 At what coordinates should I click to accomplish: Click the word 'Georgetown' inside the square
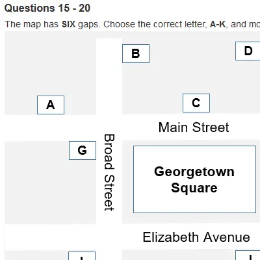point(194,172)
